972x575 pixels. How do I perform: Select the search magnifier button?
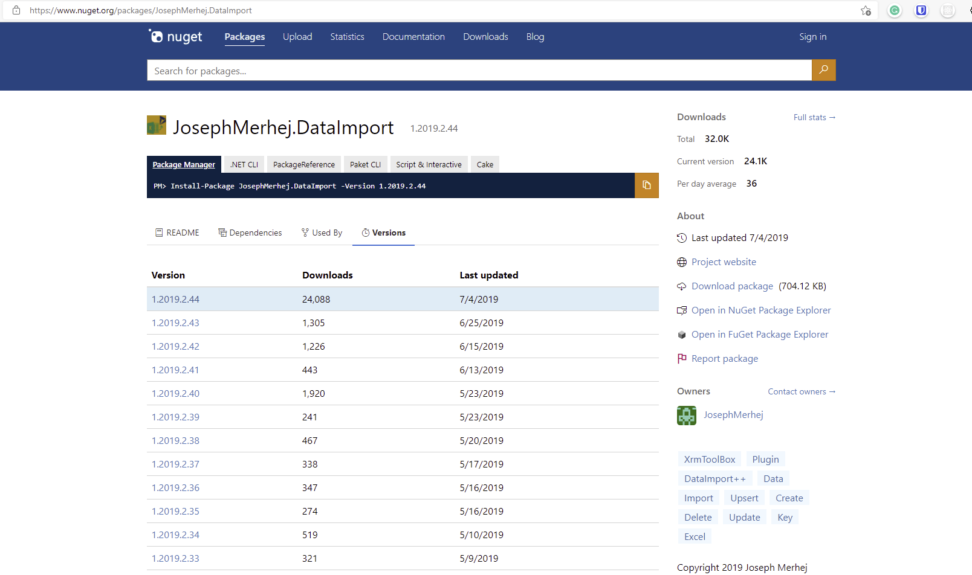[x=823, y=70]
